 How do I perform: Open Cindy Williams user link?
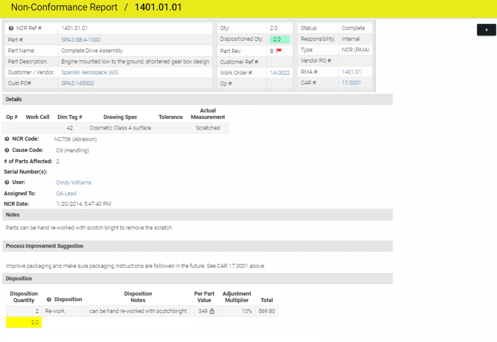coord(73,182)
